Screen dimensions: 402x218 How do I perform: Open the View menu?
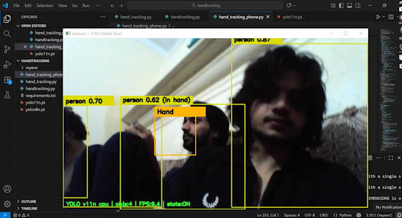[63, 5]
